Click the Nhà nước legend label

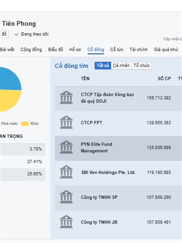tap(9, 124)
